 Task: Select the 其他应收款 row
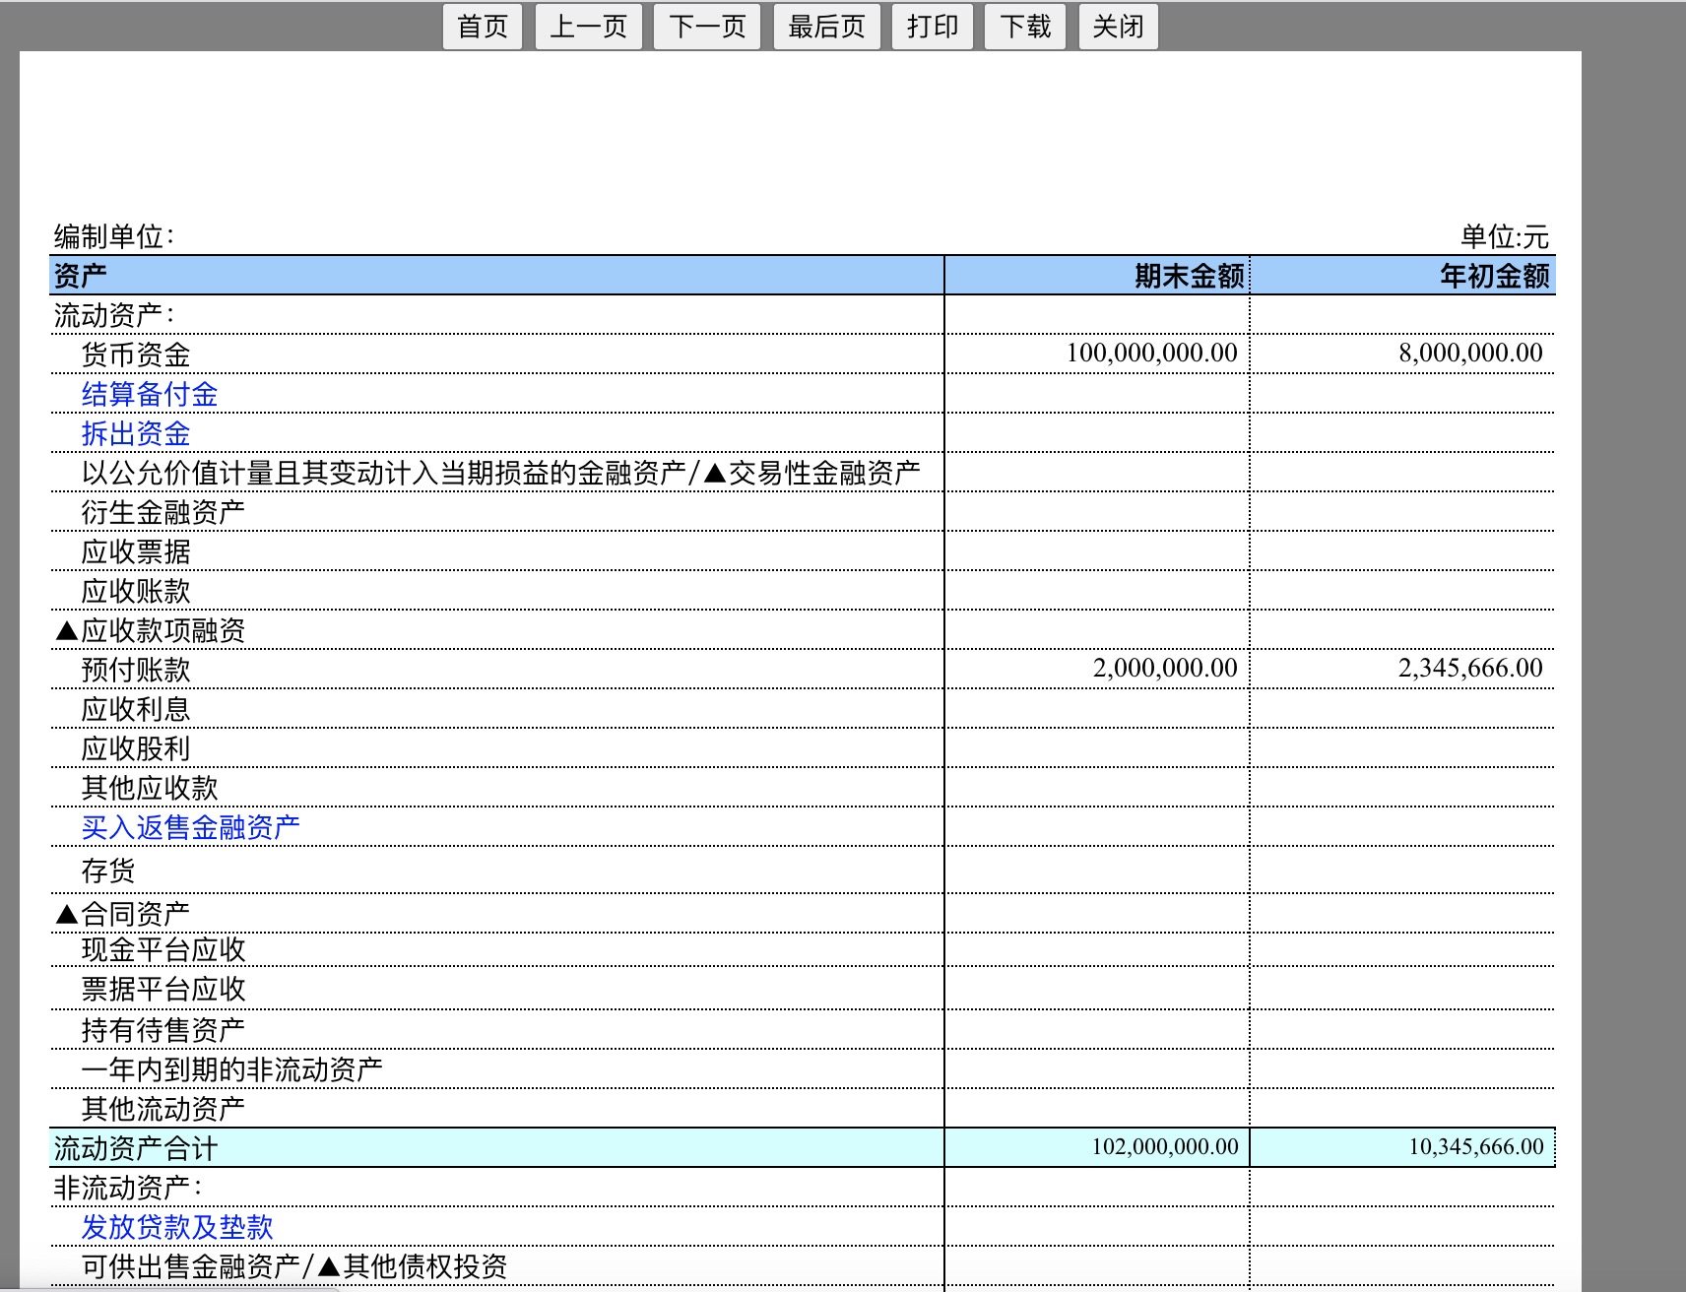[803, 788]
